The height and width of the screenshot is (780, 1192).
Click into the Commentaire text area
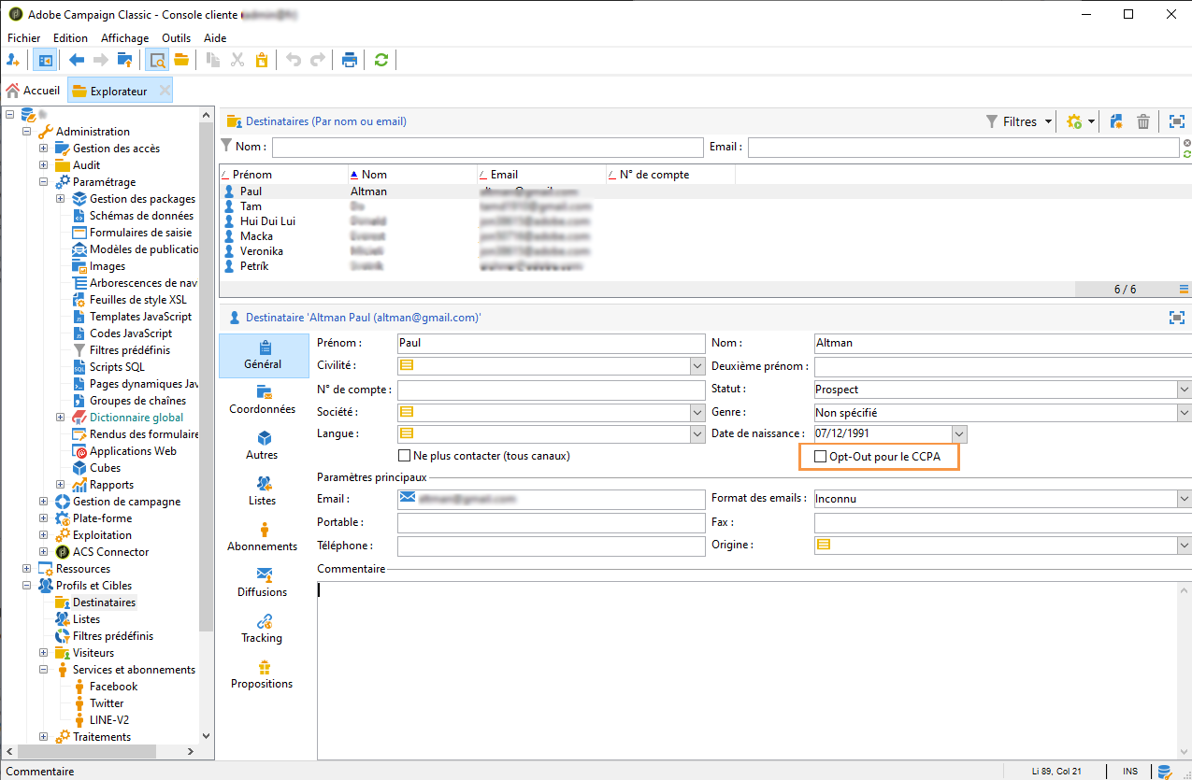748,668
